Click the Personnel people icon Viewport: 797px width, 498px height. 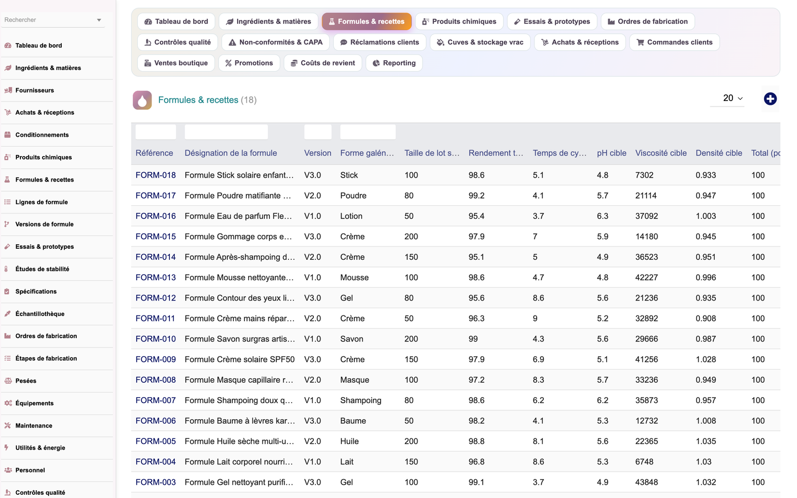click(8, 470)
